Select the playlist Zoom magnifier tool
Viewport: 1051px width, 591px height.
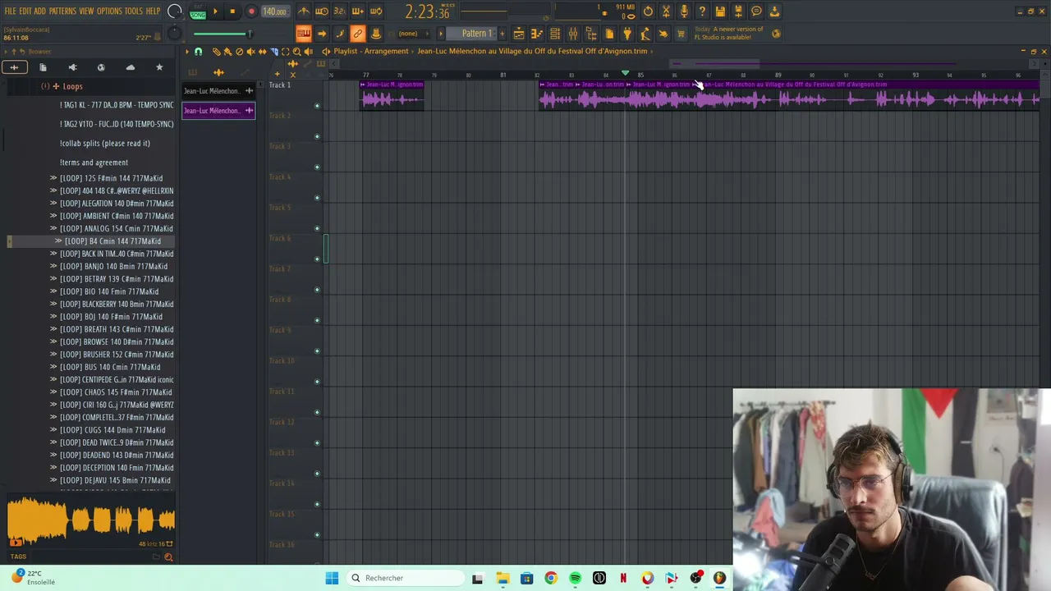(x=296, y=52)
